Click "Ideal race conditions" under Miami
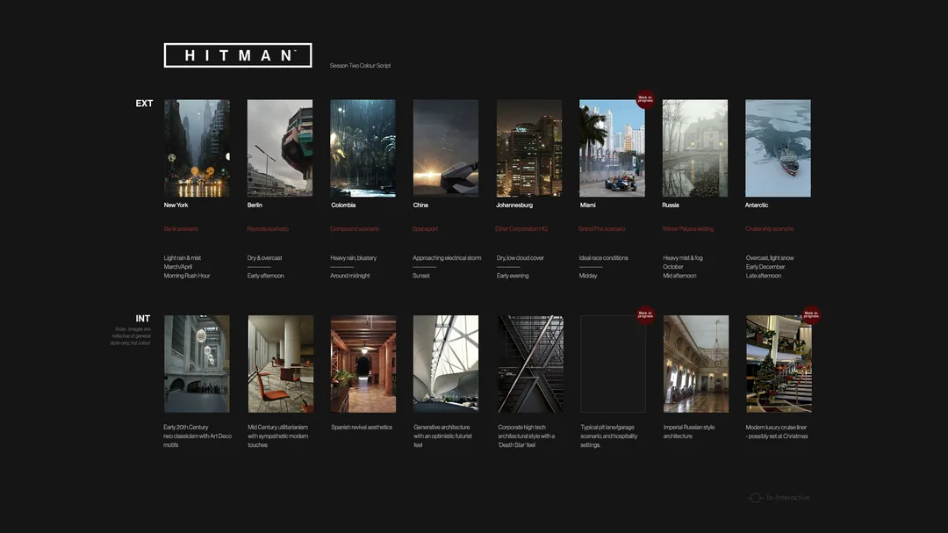This screenshot has width=948, height=533. point(603,258)
